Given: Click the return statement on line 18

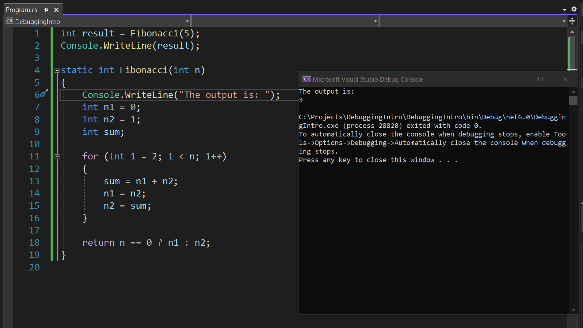Looking at the screenshot, I should click(146, 243).
